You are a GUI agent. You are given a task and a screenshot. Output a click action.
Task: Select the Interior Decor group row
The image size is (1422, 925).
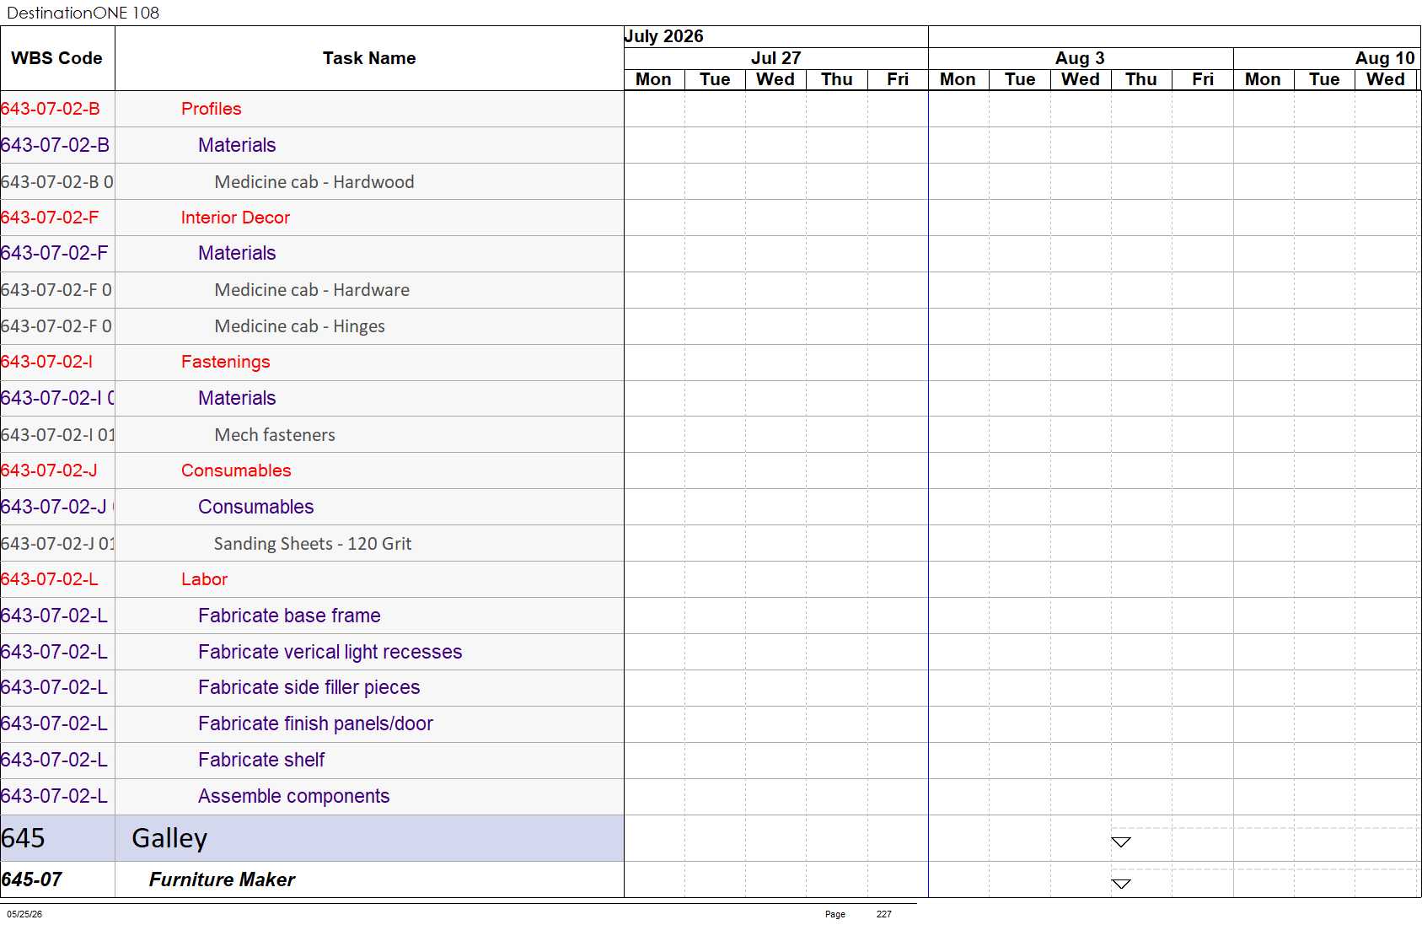(x=312, y=218)
